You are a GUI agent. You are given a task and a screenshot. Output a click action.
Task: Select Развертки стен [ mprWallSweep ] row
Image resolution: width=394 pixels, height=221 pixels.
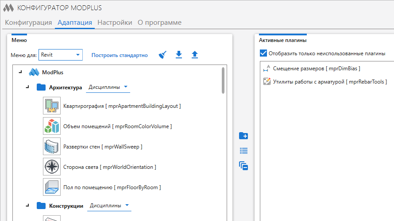pos(103,146)
